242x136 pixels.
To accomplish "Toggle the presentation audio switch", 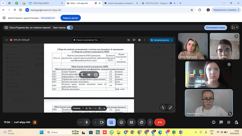I will 70,28.
